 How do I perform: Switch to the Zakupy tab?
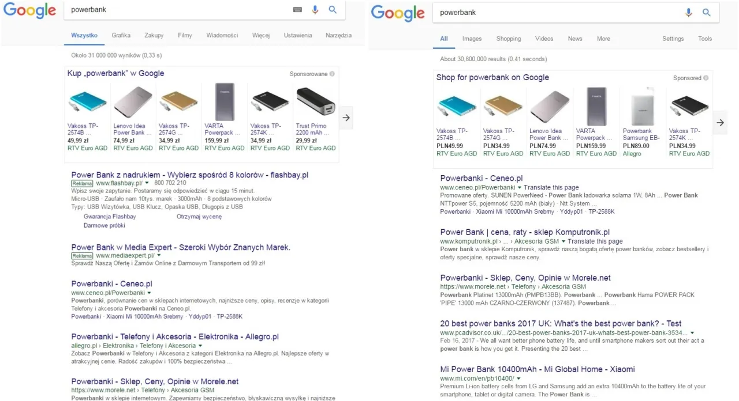(x=154, y=35)
